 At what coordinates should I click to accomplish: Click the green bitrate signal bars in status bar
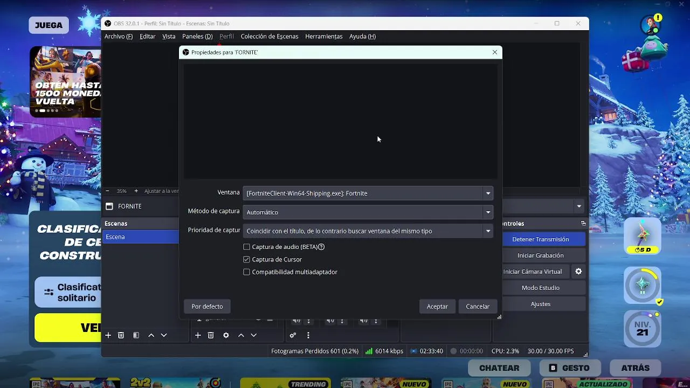[369, 351]
